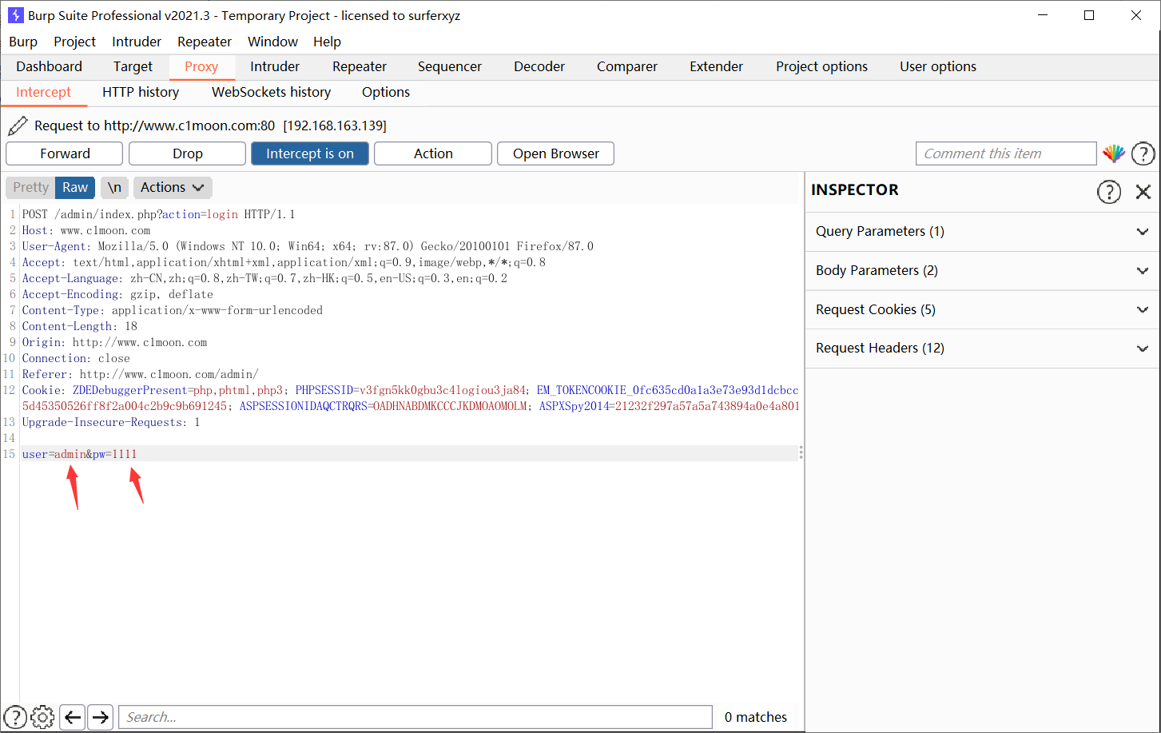
Task: Toggle non-printing characters \n button
Action: pos(114,187)
